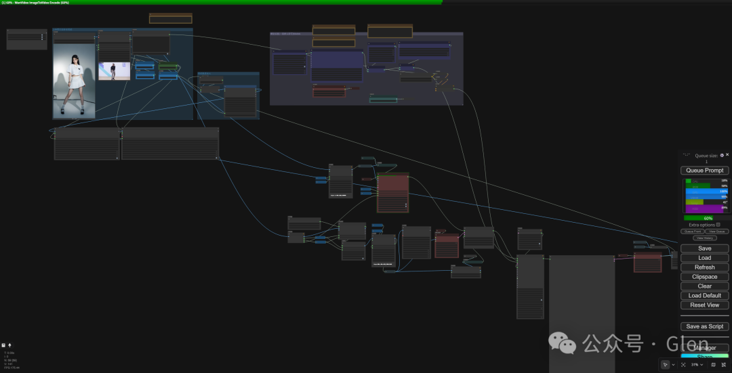Screen dimensions: 732x373
Task: Select the small stage video preview thumbnail
Action: point(114,71)
